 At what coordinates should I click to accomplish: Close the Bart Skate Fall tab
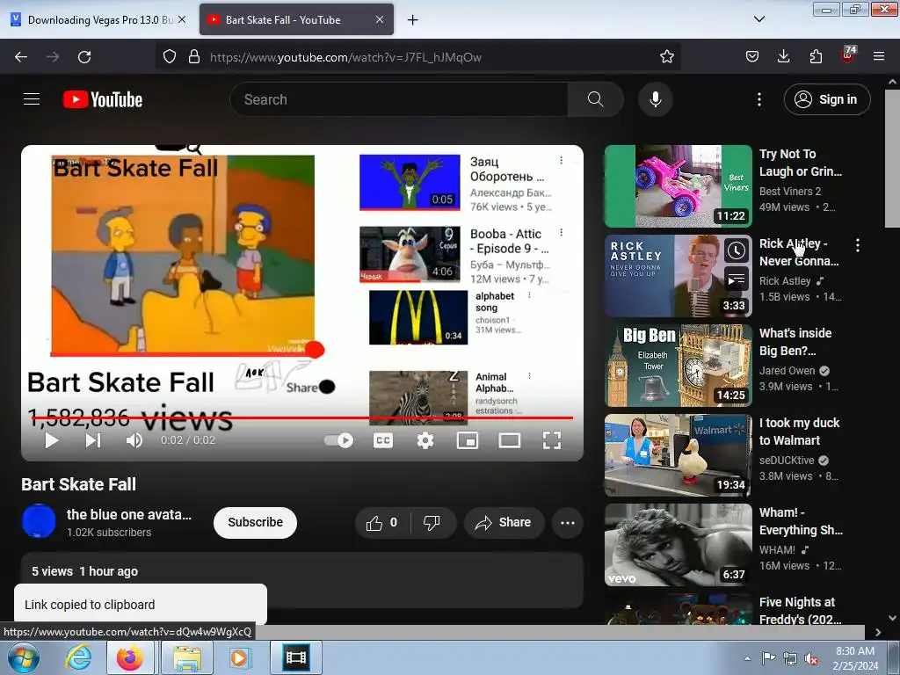pos(380,19)
